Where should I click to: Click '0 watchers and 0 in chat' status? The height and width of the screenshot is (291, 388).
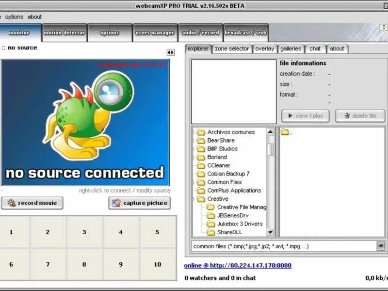tap(220, 278)
